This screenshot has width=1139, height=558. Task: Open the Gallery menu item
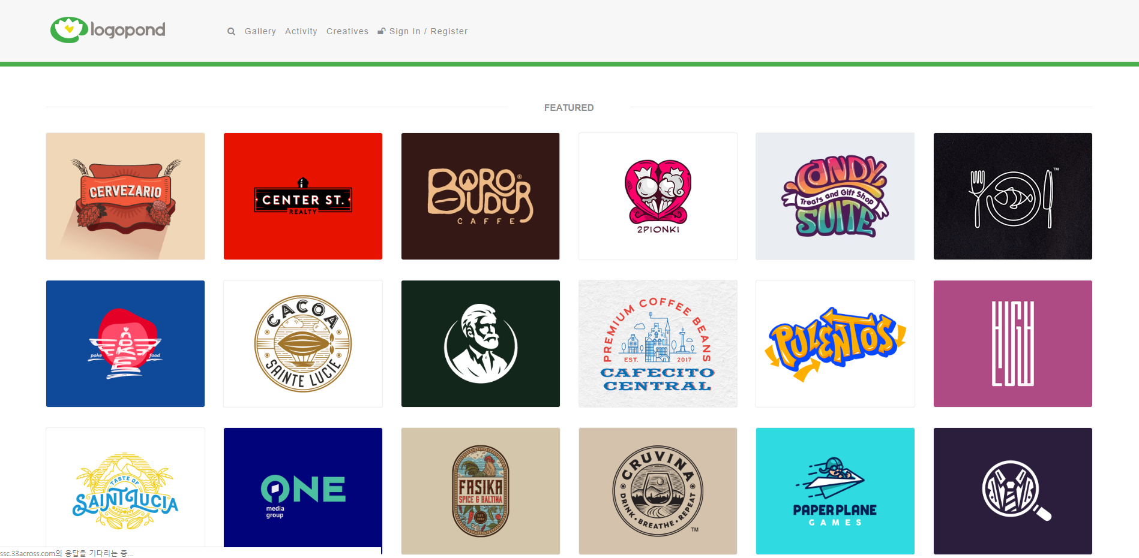pos(260,31)
